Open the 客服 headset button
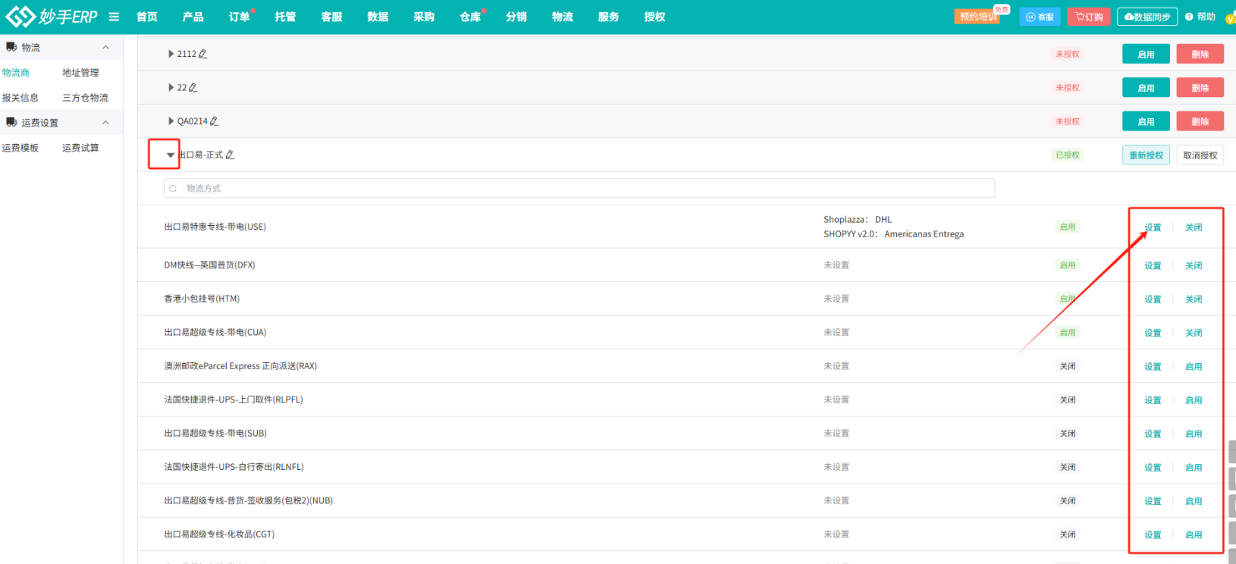Image resolution: width=1236 pixels, height=564 pixels. coord(1040,17)
